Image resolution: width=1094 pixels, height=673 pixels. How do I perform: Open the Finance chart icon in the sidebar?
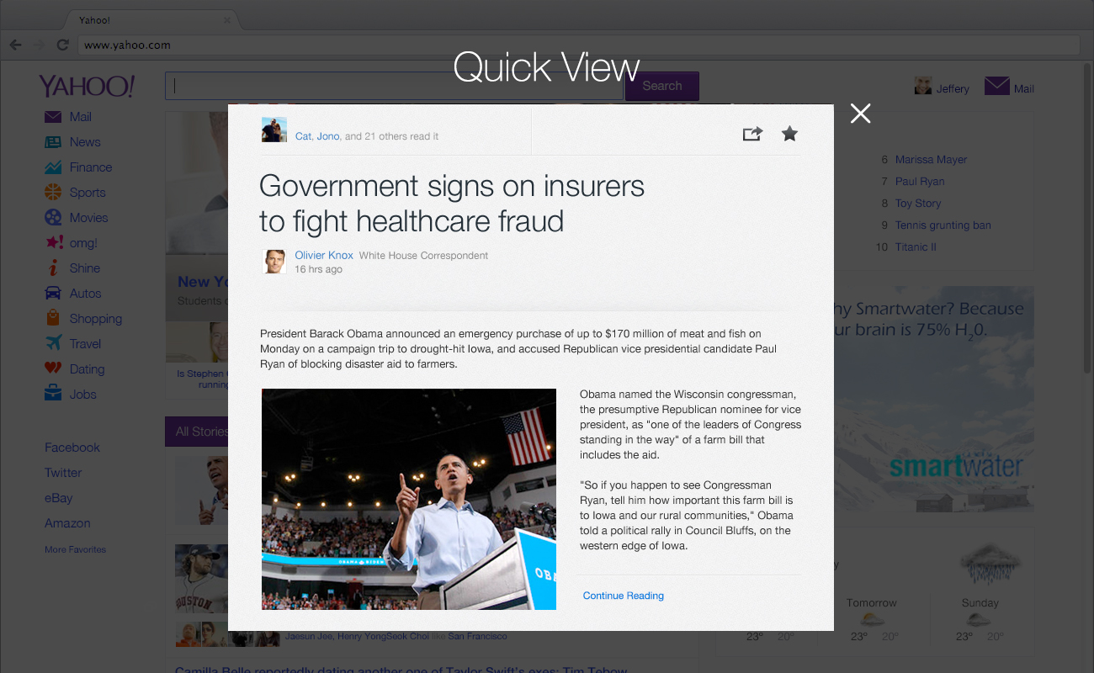click(x=53, y=167)
